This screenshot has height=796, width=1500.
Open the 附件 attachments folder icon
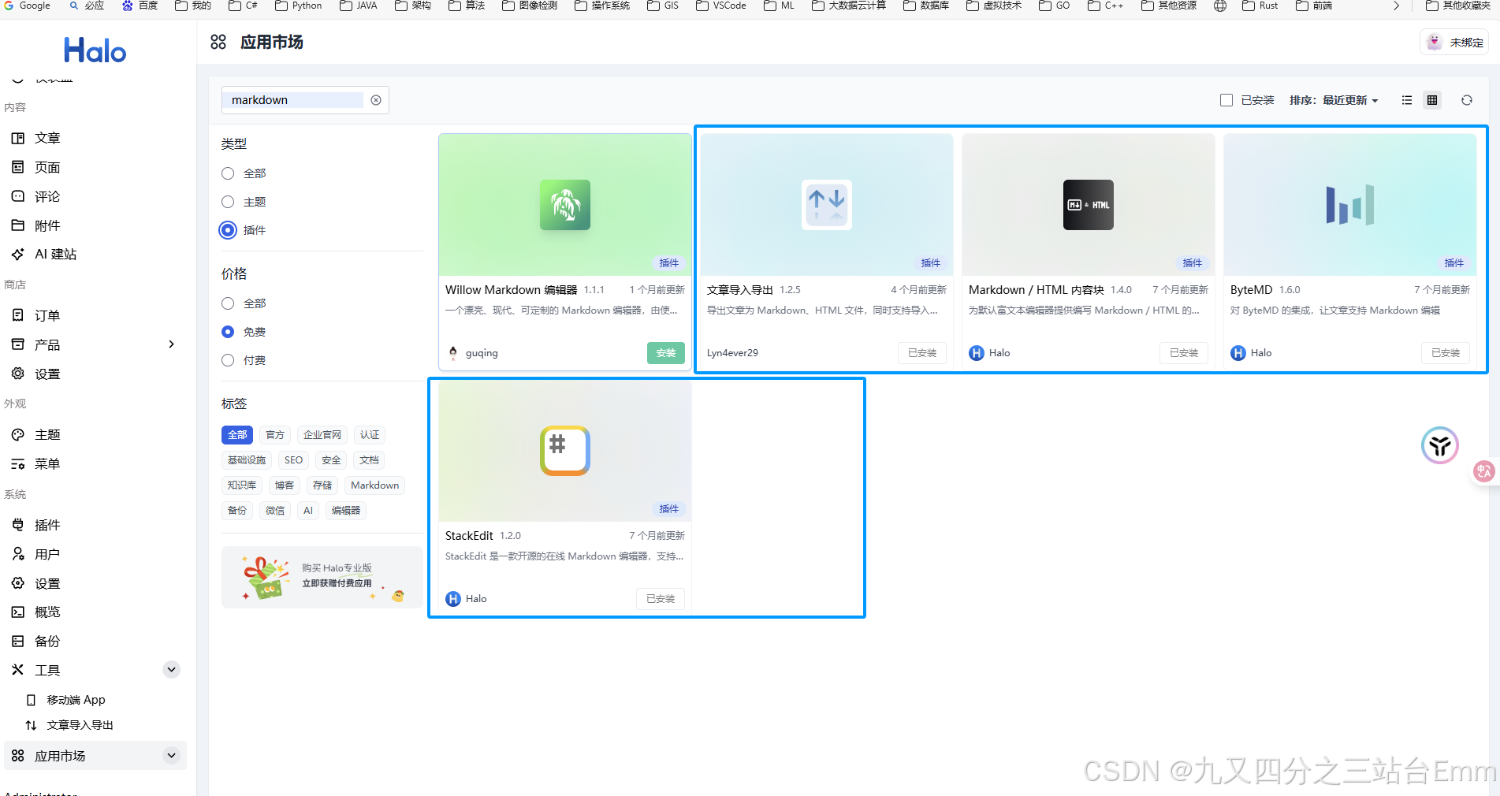tap(18, 225)
